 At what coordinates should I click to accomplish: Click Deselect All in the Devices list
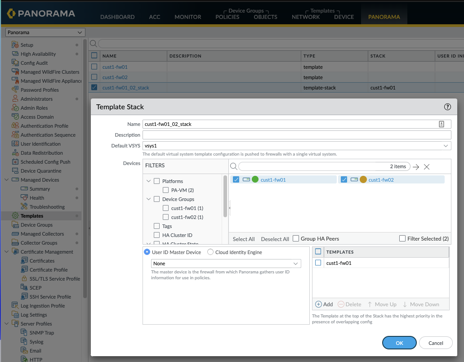(x=274, y=239)
